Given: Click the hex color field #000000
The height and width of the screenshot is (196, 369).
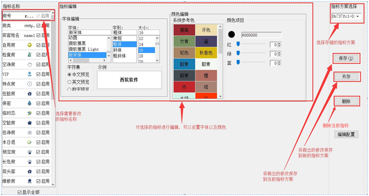Looking at the screenshot, I should pyautogui.click(x=261, y=35).
